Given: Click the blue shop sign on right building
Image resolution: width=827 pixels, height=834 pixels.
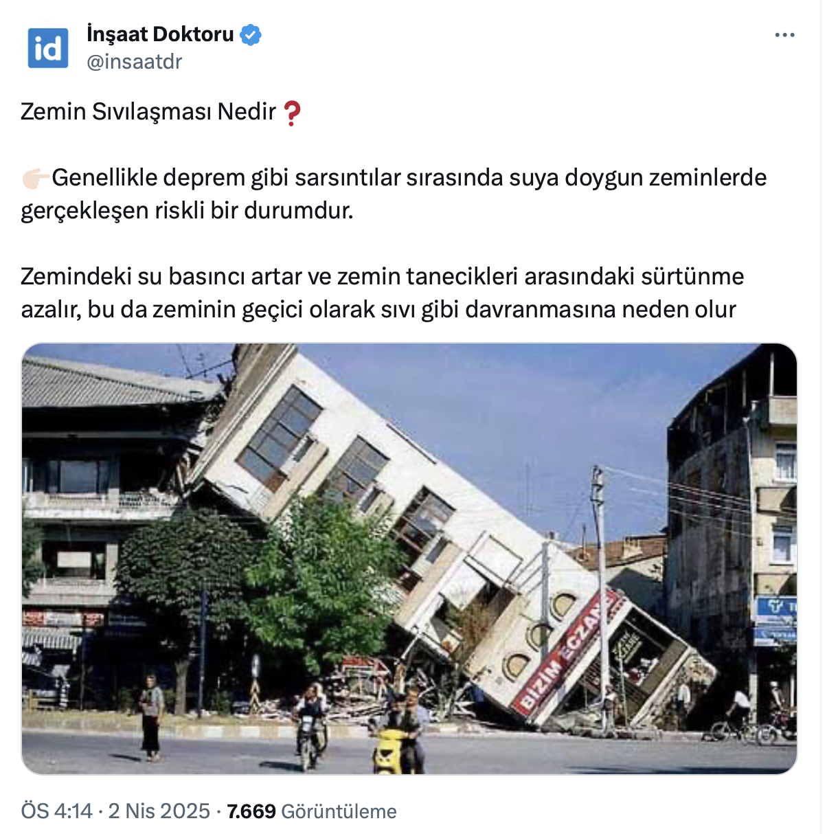Looking at the screenshot, I should click(x=776, y=608).
